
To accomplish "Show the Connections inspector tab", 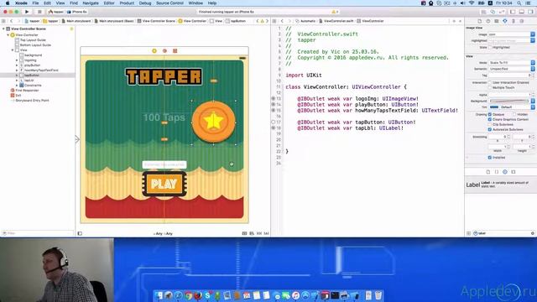I will click(x=522, y=21).
